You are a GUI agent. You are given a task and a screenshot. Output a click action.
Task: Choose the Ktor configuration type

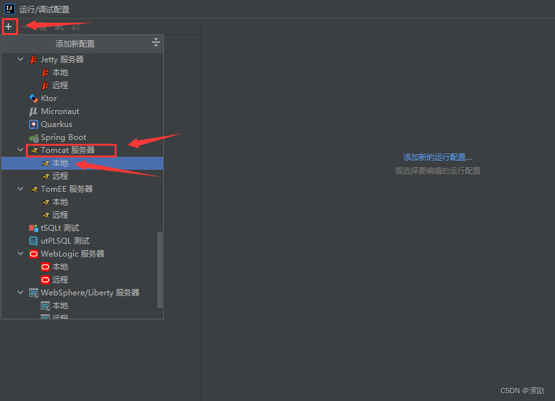tap(82, 98)
